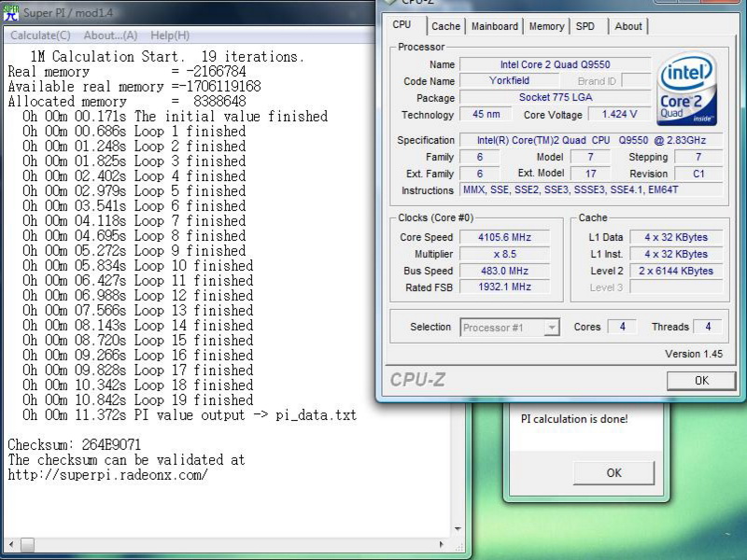Click the "Loop 19 finished" line

[137, 400]
